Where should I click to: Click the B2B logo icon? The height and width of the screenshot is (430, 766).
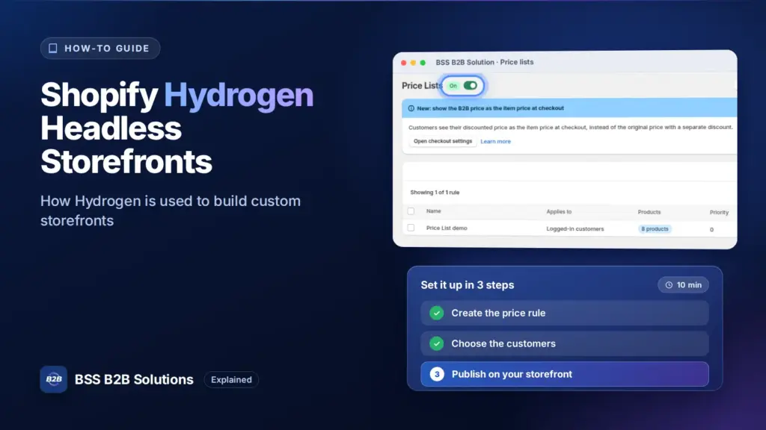click(54, 379)
